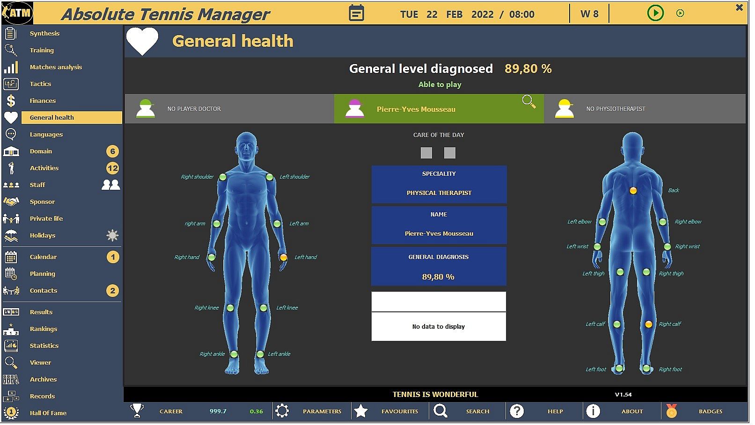The width and height of the screenshot is (755, 425).
Task: Click the Domain building icon
Action: pyautogui.click(x=11, y=152)
